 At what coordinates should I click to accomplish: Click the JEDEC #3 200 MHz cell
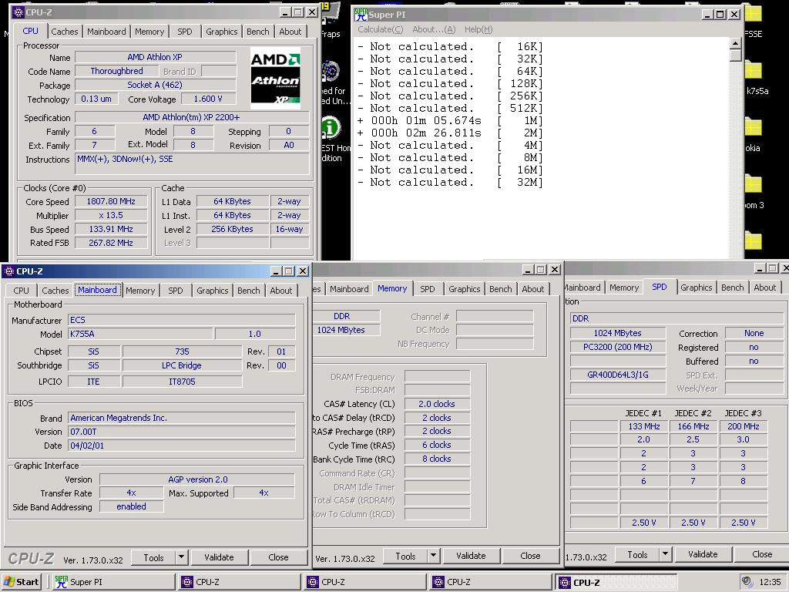coord(744,426)
